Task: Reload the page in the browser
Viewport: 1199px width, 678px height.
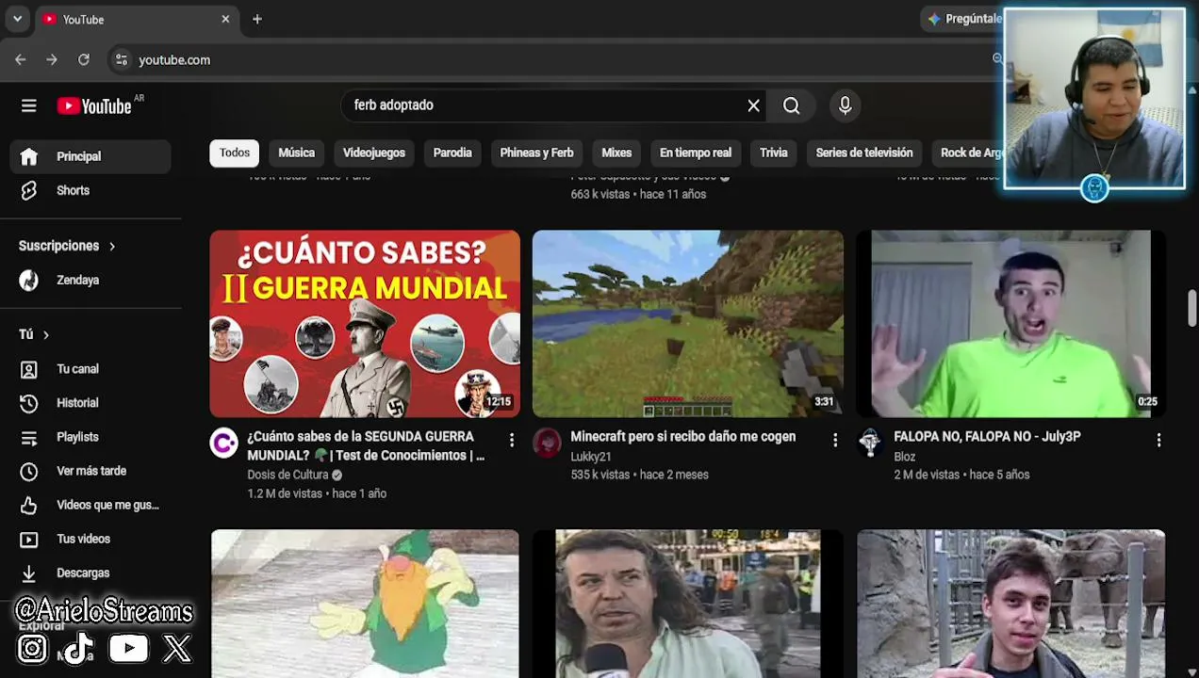Action: tap(84, 59)
